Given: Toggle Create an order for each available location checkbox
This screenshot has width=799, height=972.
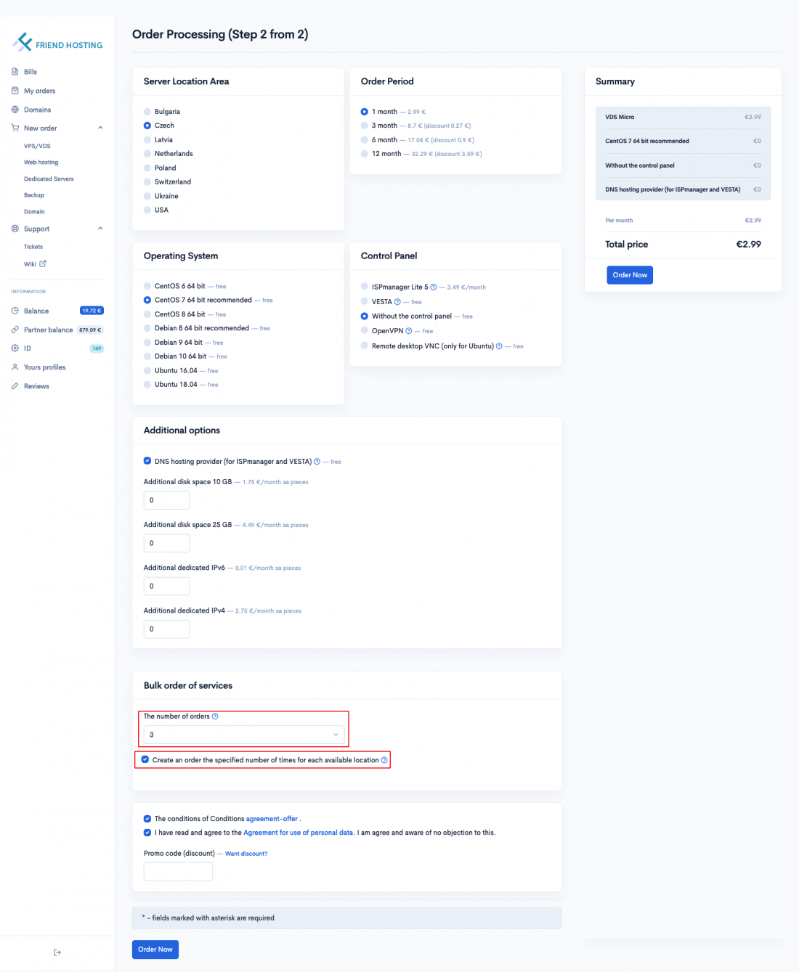Looking at the screenshot, I should 145,760.
